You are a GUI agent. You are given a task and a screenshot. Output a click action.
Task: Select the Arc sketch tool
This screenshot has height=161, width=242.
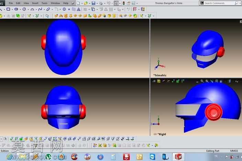pyautogui.click(x=32, y=9)
